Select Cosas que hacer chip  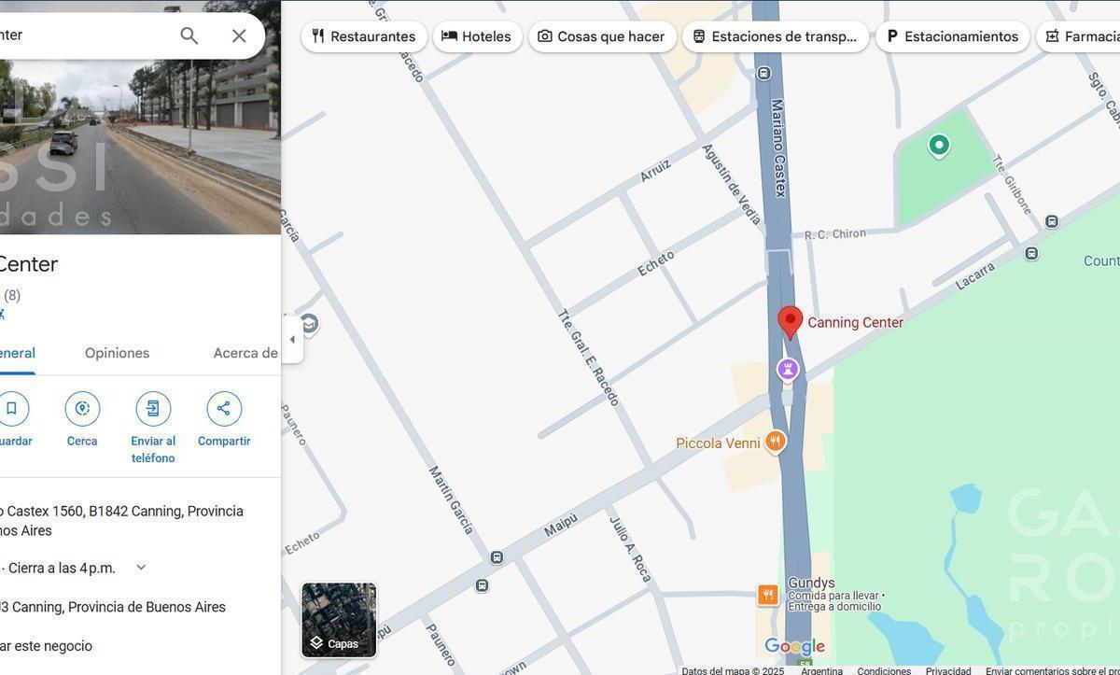click(602, 36)
